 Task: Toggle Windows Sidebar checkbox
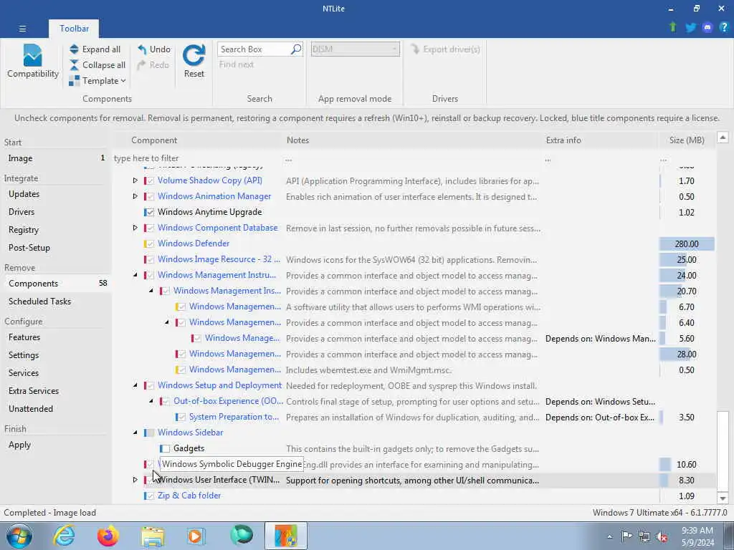[150, 433]
